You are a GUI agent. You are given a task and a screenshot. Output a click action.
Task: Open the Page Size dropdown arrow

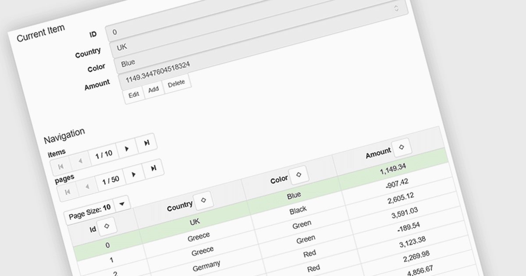(x=122, y=203)
